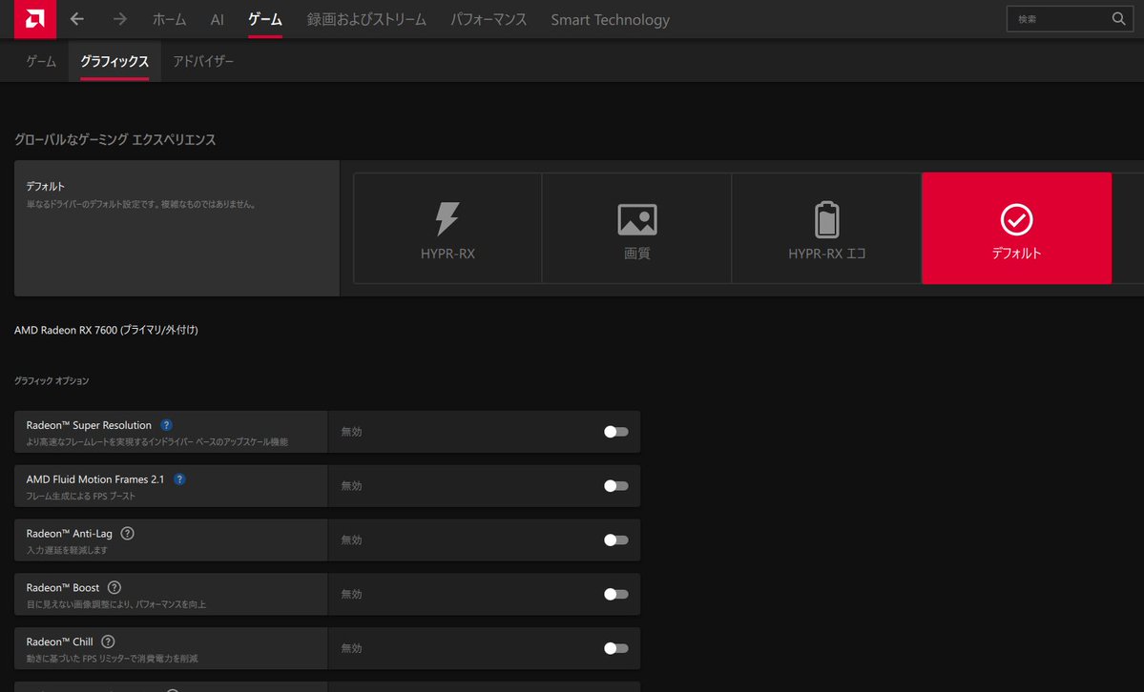Open the AI menu tab
Screen dimensions: 1144x692
218,20
